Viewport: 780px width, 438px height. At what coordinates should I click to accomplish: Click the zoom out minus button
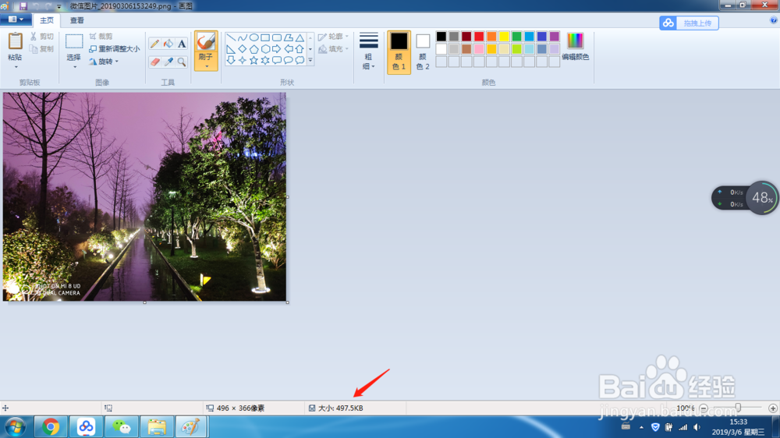point(704,408)
